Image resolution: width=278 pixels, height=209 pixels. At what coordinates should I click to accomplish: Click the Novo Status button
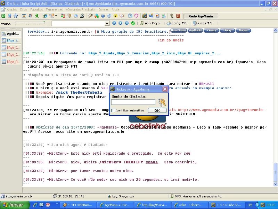coord(179,30)
